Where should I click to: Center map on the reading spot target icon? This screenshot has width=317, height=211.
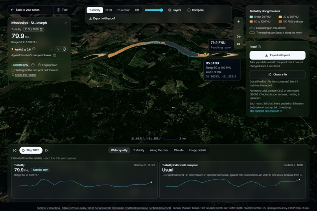click(64, 49)
